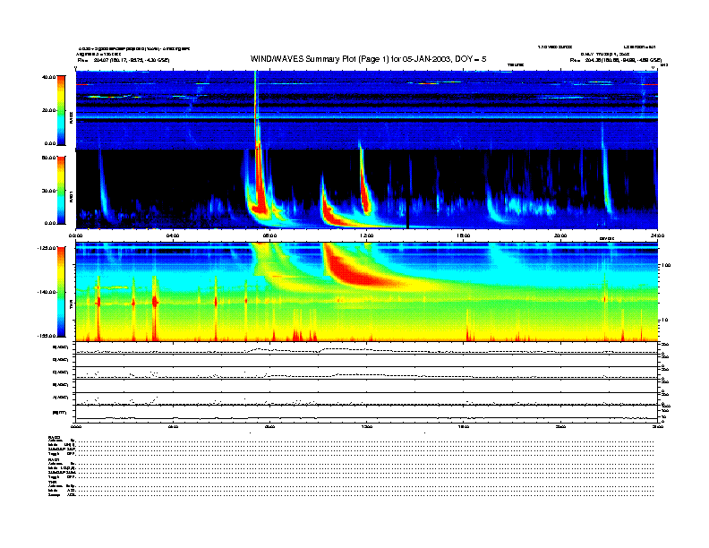Screen dimensions: 709x548
Task: Click the 50.00 value on RAD1 scale
Action: point(48,158)
